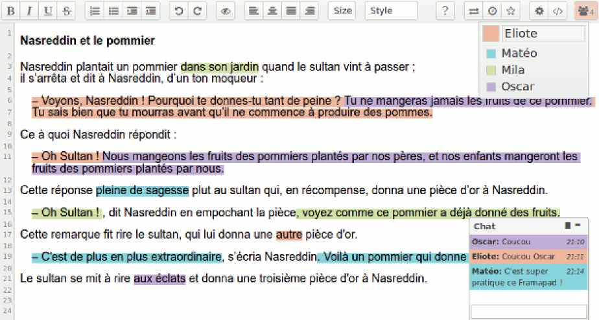Open pad settings gear
599x320 pixels.
(x=539, y=11)
